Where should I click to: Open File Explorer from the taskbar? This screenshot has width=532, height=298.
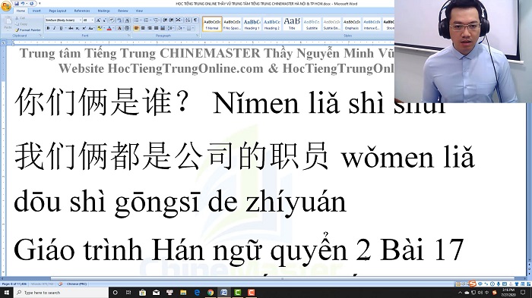(x=183, y=292)
